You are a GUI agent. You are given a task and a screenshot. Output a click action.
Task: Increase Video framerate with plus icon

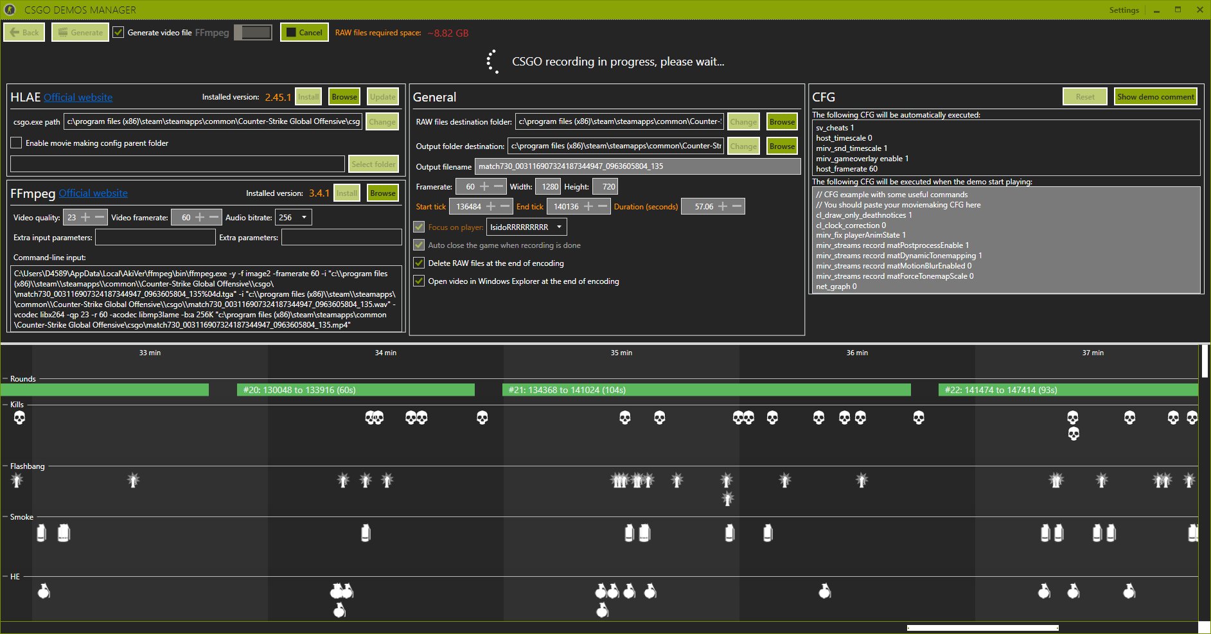[200, 217]
